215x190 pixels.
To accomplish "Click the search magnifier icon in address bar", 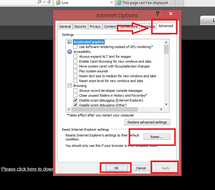I will click(x=39, y=2).
